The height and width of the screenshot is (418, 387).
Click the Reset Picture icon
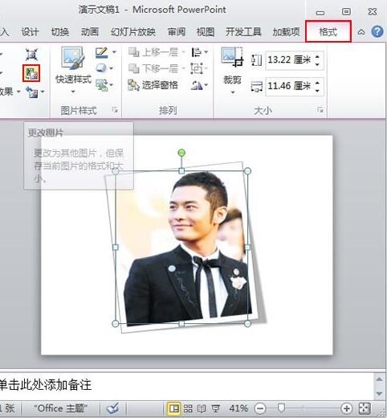[x=32, y=92]
